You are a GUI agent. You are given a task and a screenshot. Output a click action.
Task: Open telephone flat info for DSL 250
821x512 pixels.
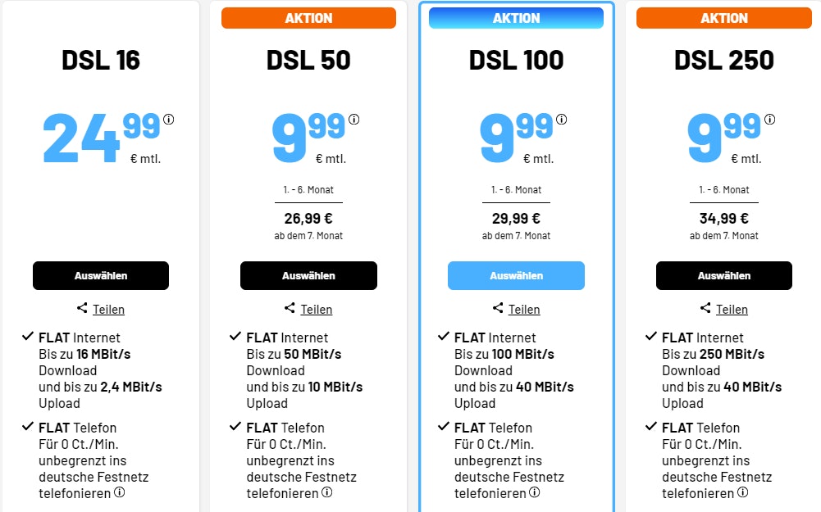click(x=742, y=492)
